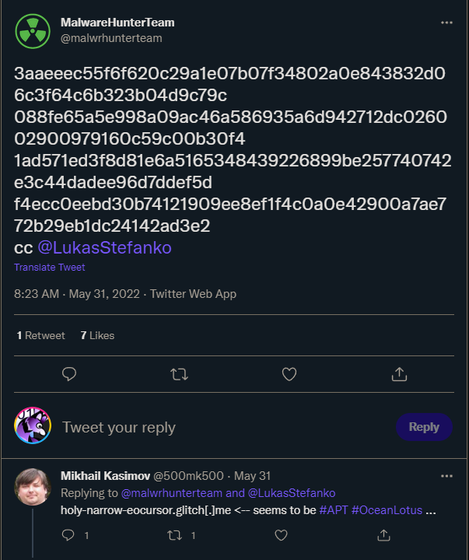Screen dimensions: 469x560
Task: View the 1 Retweet list
Action: pos(40,335)
